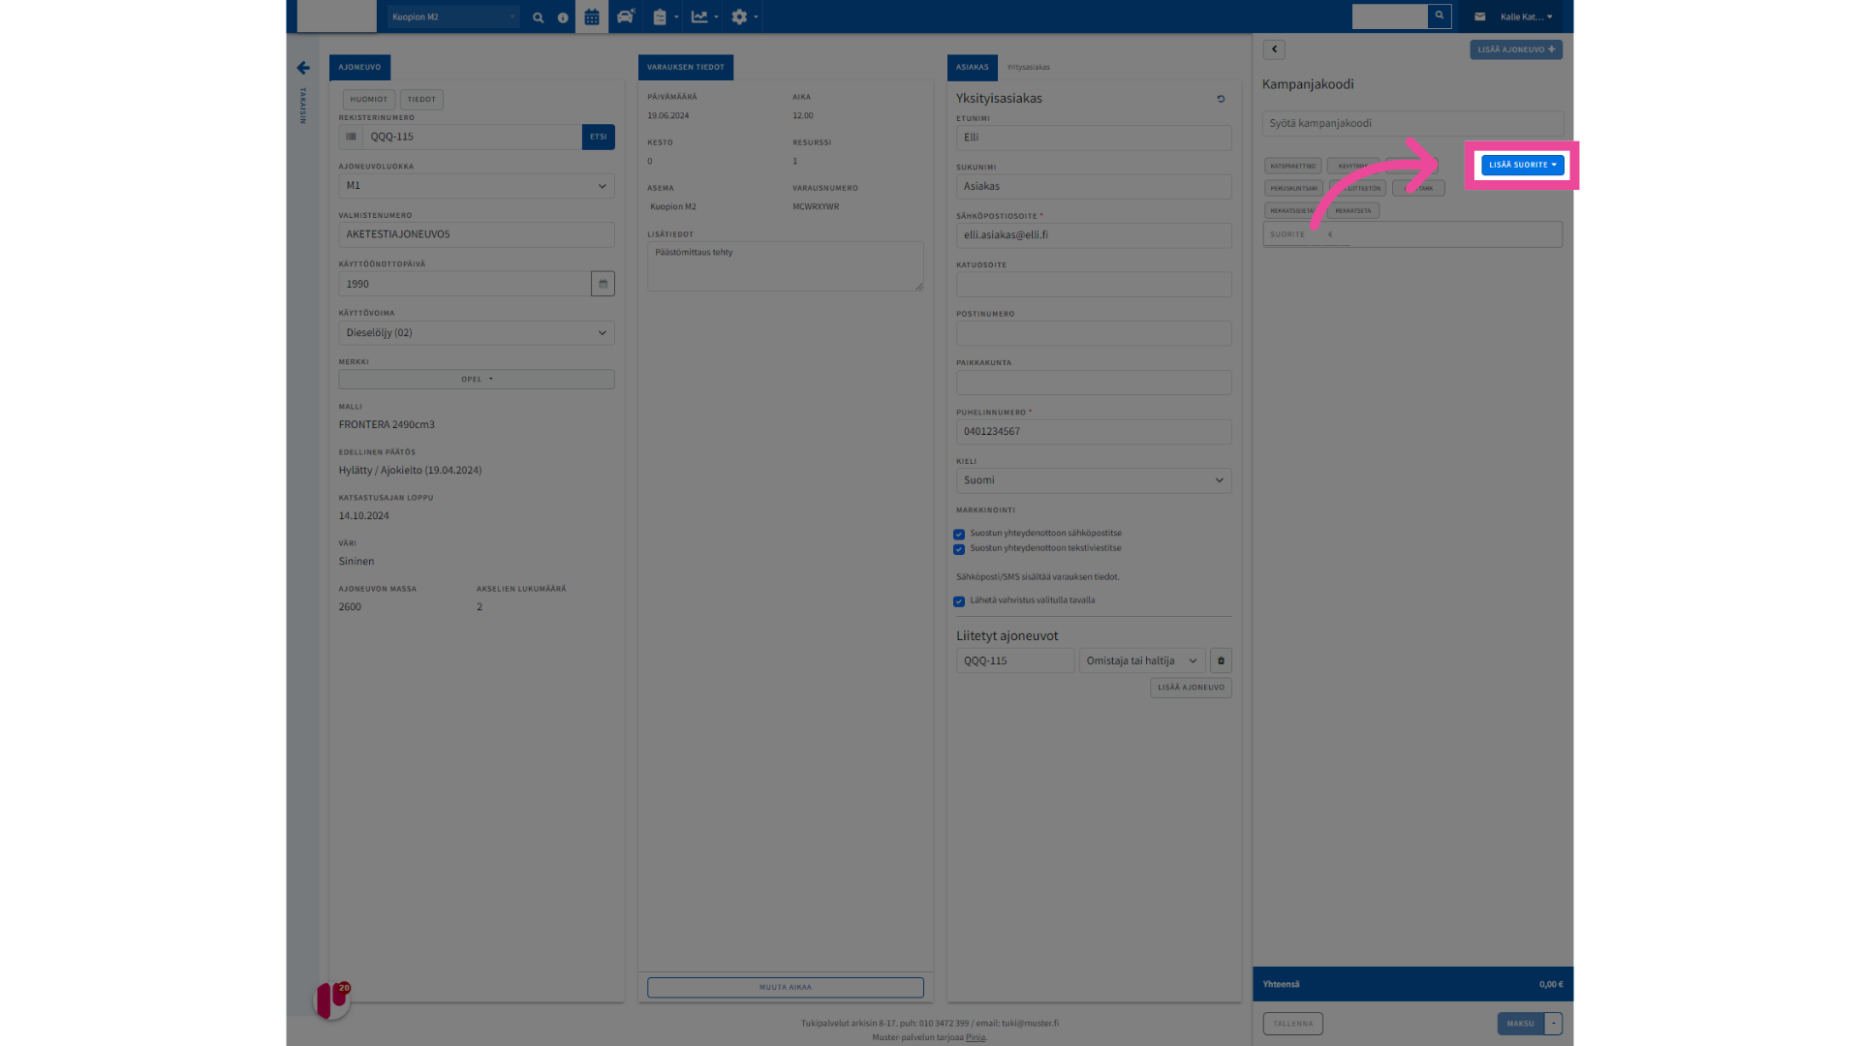Click the top-right header search field

[x=1390, y=16]
